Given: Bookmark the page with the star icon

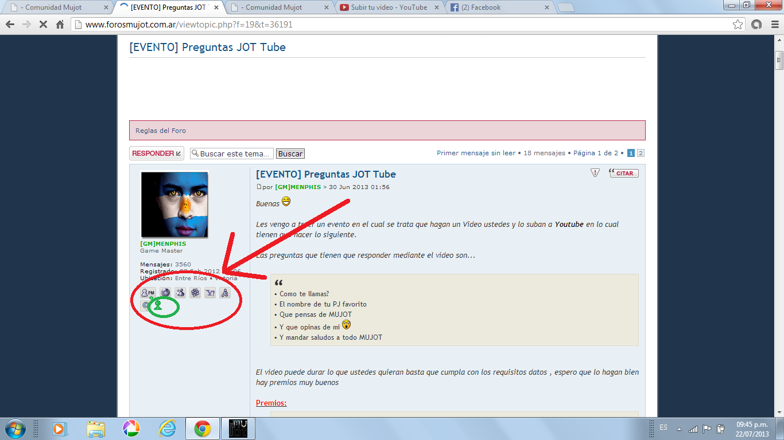Looking at the screenshot, I should click(738, 25).
